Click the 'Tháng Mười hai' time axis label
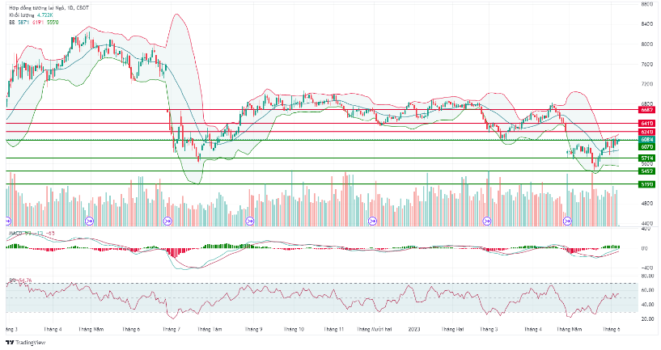661x350 pixels. point(375,330)
